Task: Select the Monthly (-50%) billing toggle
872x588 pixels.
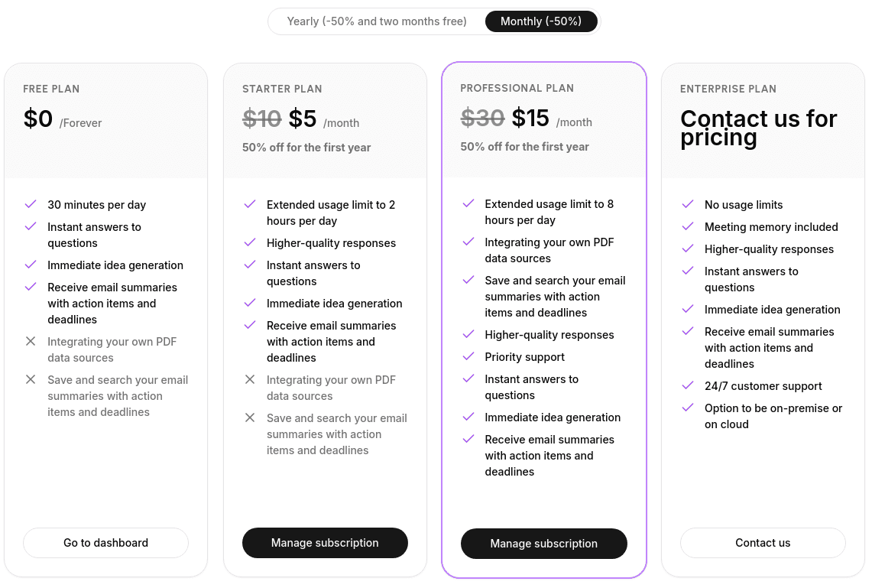Action: pyautogui.click(x=541, y=21)
